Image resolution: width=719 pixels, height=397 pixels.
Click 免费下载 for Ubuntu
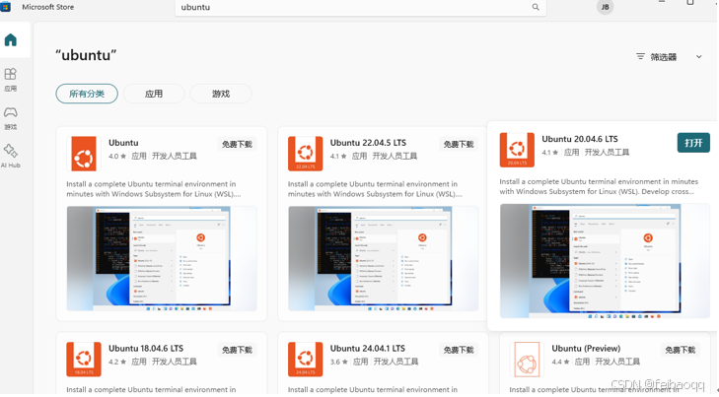pos(237,144)
